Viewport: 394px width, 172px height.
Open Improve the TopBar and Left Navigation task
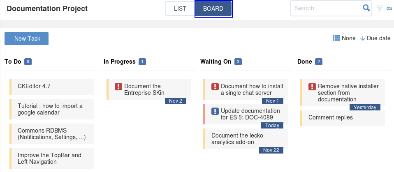49,158
